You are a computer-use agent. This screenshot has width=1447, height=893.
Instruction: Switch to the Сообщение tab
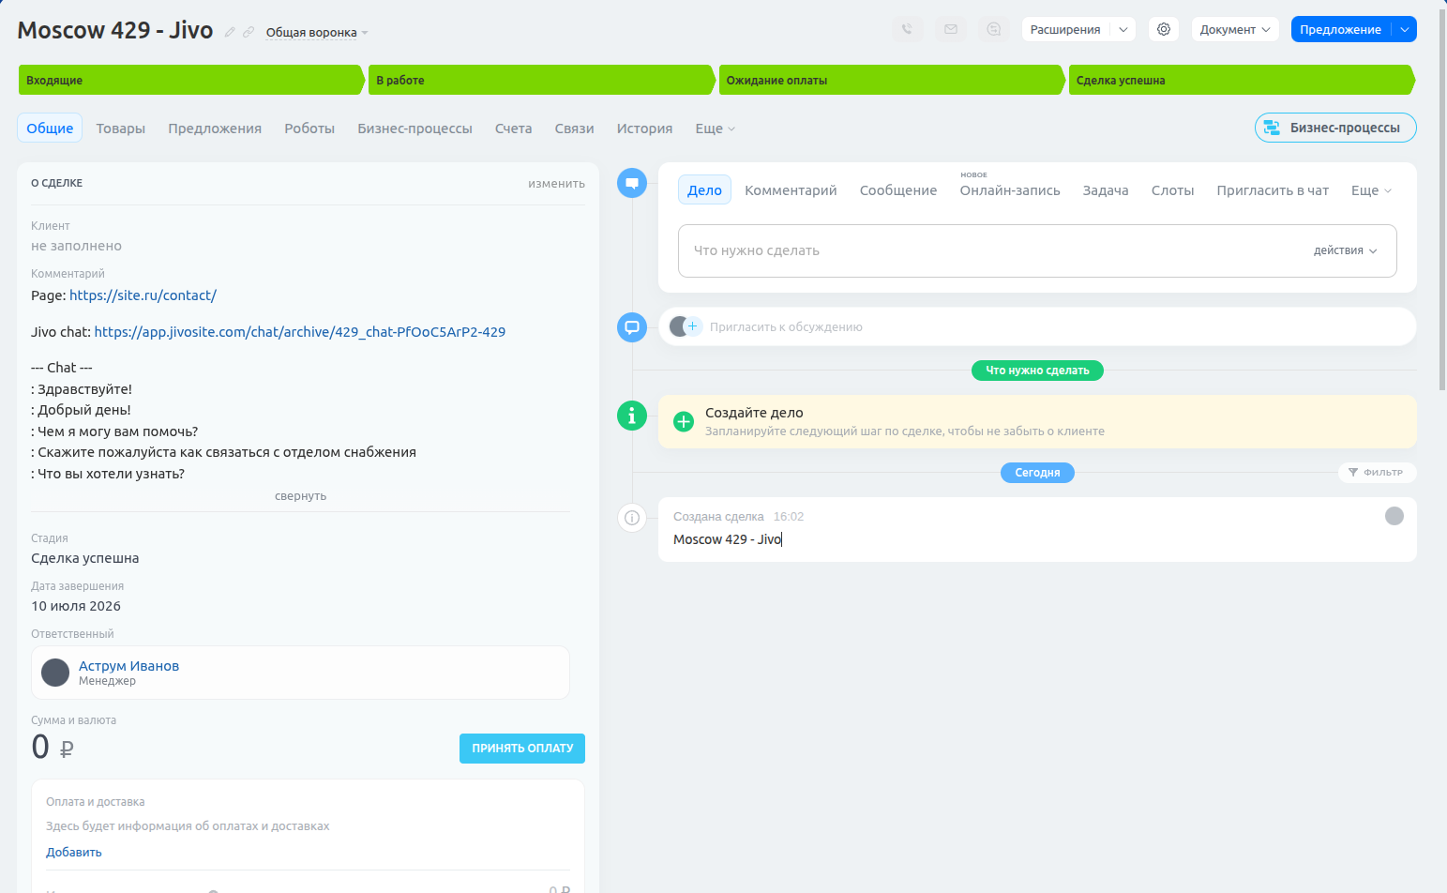pyautogui.click(x=898, y=190)
